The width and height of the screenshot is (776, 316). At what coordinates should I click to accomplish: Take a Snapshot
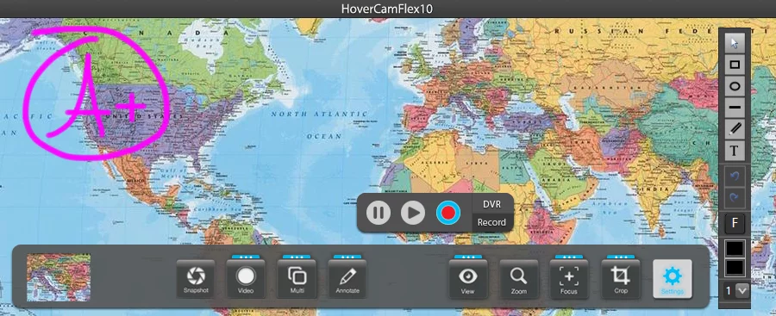(196, 279)
